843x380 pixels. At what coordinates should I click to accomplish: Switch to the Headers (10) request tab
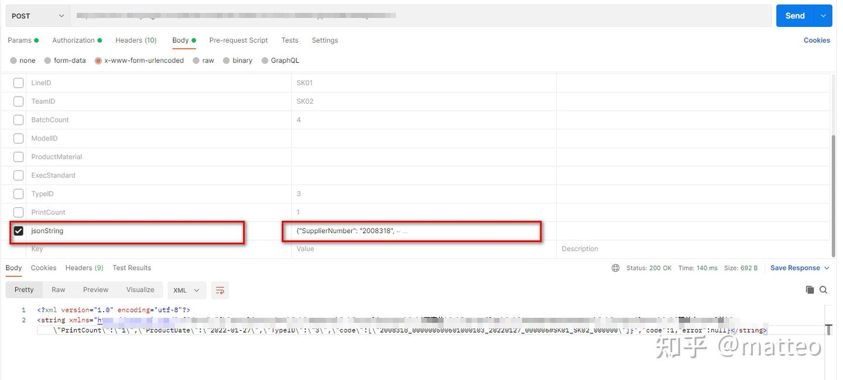[136, 40]
